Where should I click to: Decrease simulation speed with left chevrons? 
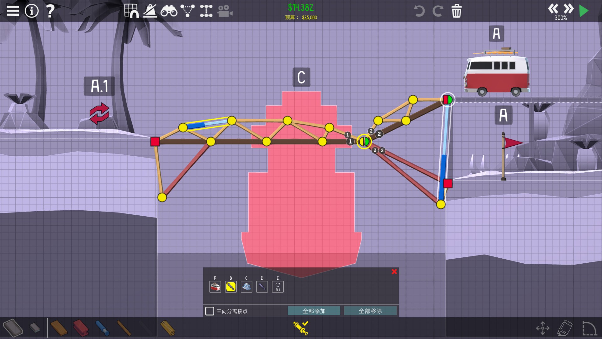[553, 8]
